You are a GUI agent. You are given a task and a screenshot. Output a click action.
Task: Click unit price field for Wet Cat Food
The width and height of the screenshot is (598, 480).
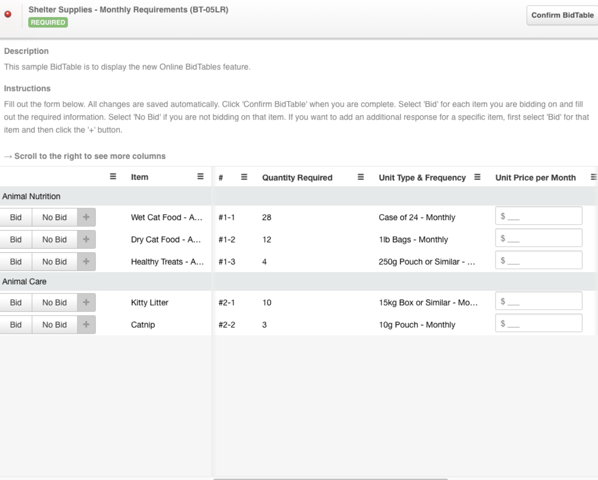539,216
